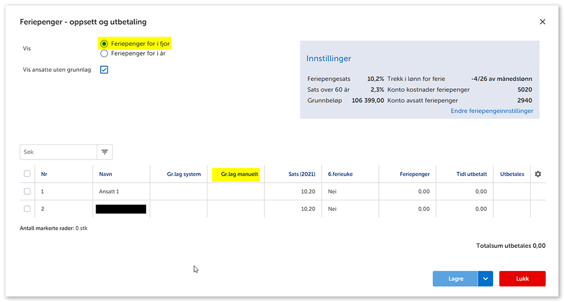Check the row checkbox for Ansatt 1
The image size is (564, 302).
pos(27,192)
